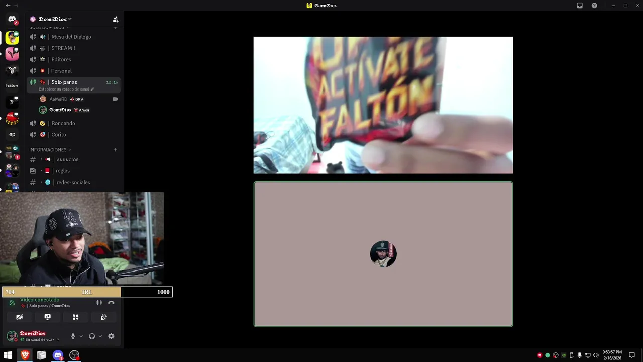Open the soundboard button
Image resolution: width=643 pixels, height=362 pixels.
pos(103,317)
